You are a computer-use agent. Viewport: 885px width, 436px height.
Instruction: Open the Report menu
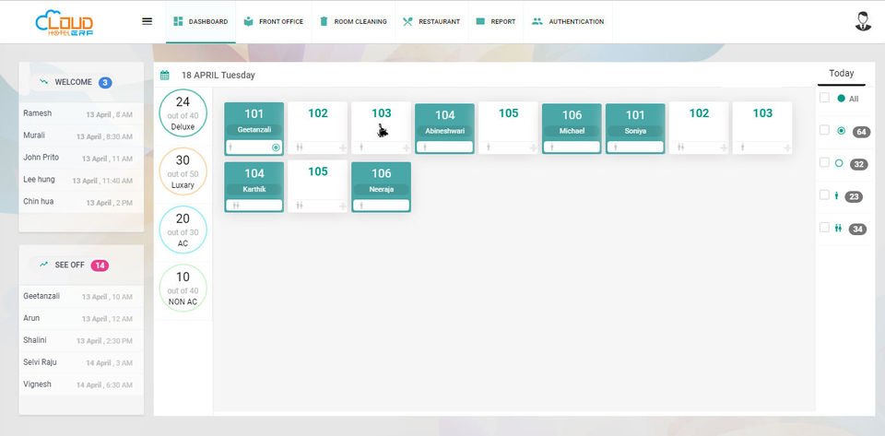[x=496, y=21]
